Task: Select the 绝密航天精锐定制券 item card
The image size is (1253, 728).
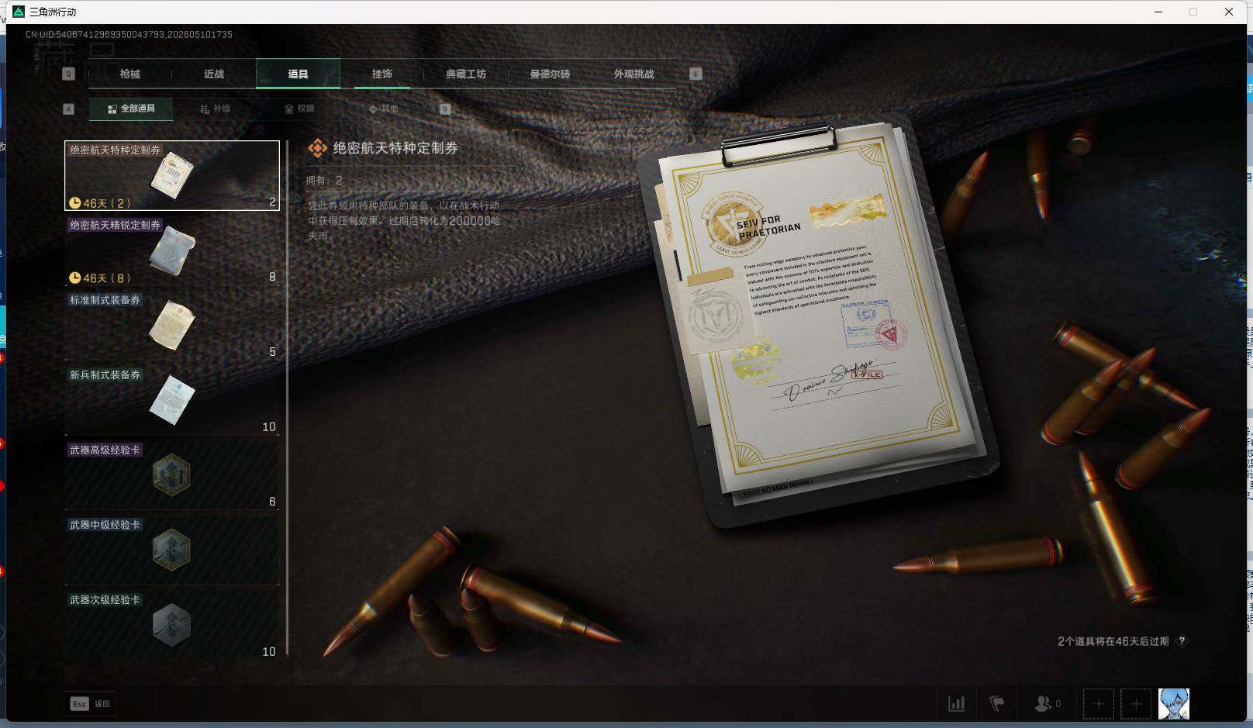Action: 172,250
